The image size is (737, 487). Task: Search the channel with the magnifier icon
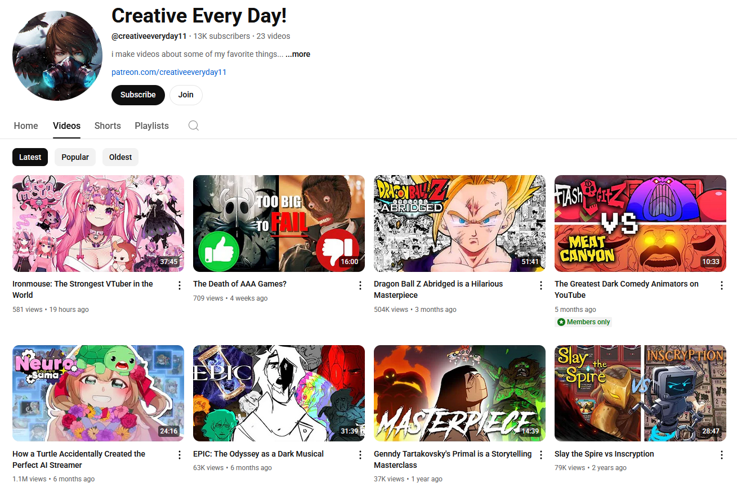pos(194,126)
